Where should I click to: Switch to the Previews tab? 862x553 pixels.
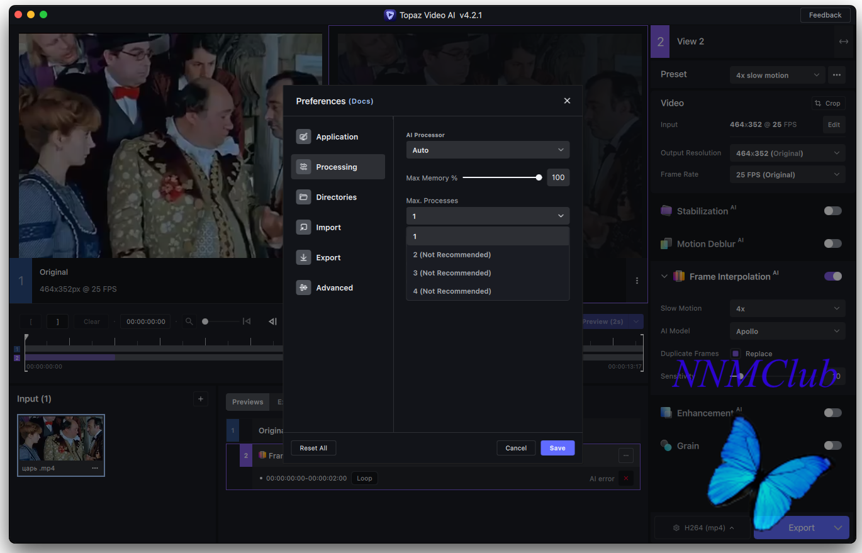pos(247,402)
